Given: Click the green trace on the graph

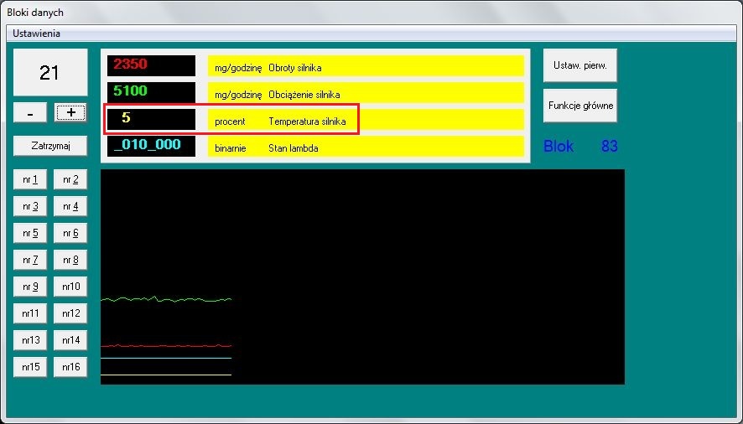Looking at the screenshot, I should (x=166, y=299).
